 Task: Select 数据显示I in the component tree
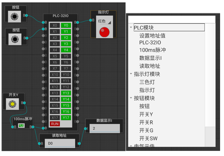tap(151, 58)
